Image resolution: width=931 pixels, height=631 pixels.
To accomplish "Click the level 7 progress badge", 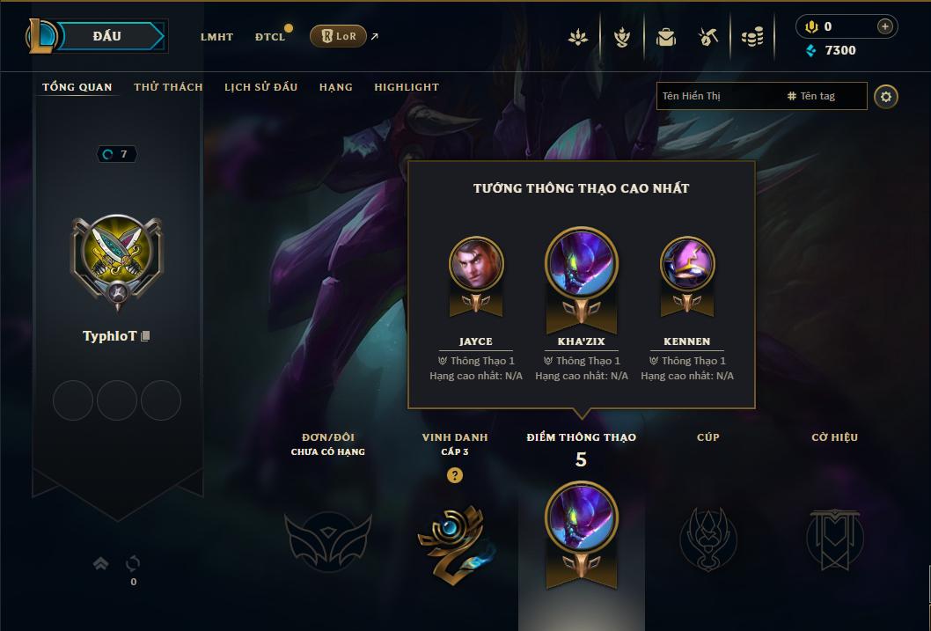I will 116,154.
